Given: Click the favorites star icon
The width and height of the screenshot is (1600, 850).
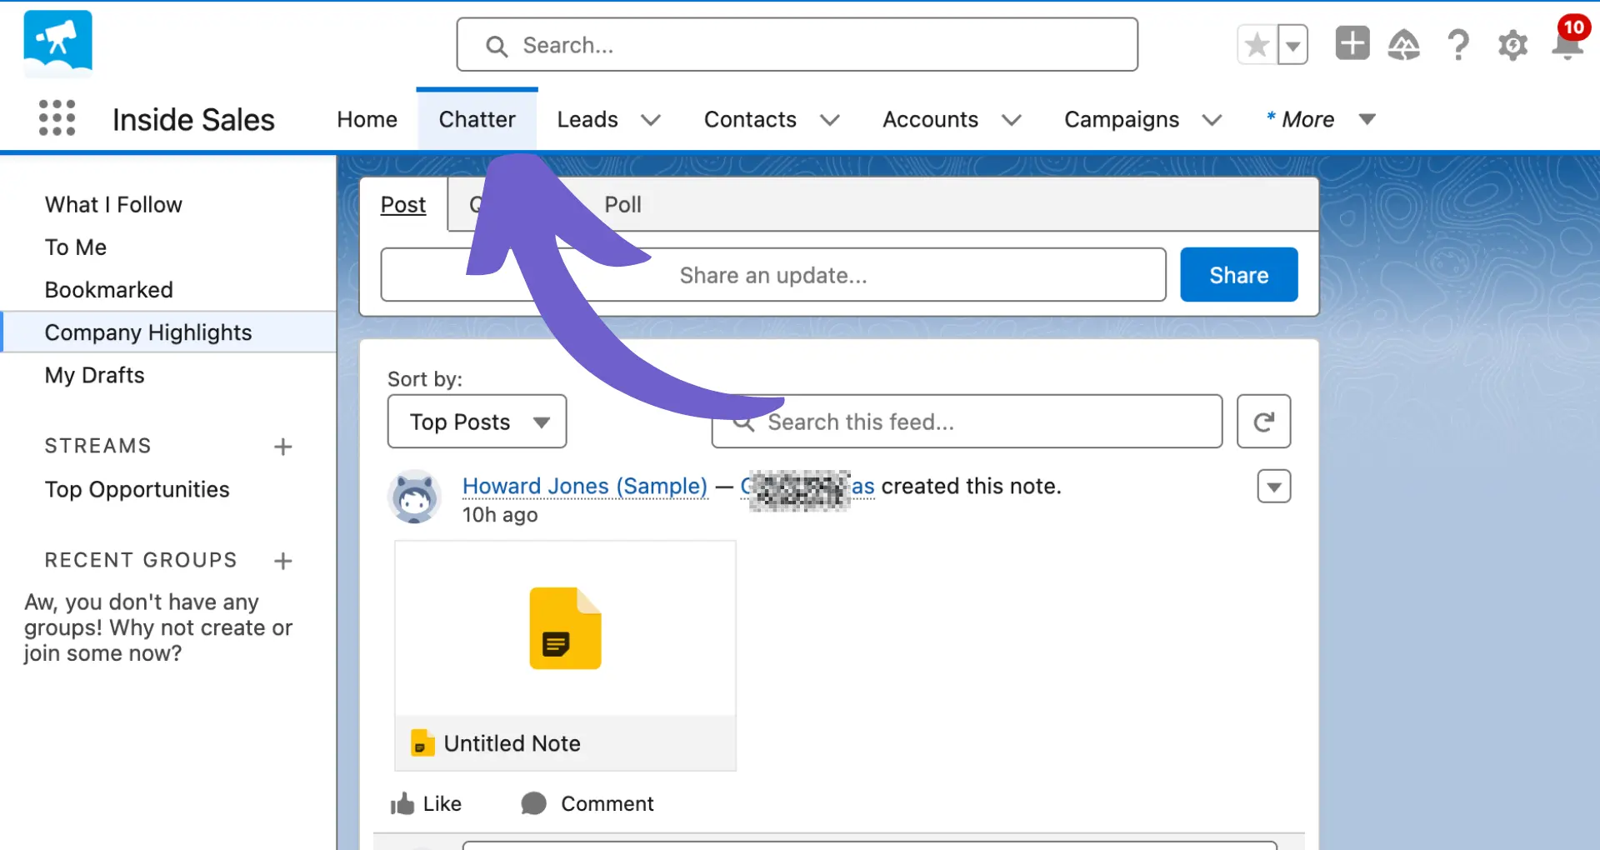Looking at the screenshot, I should tap(1257, 45).
